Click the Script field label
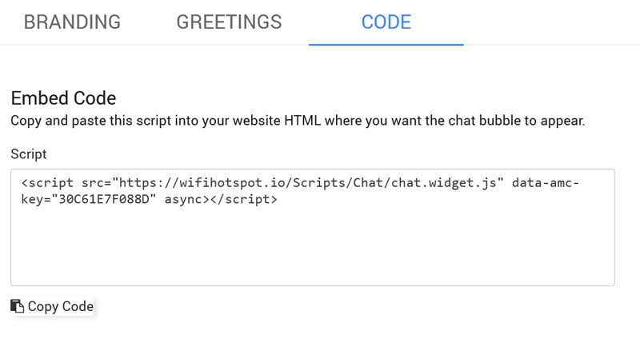 pos(29,154)
